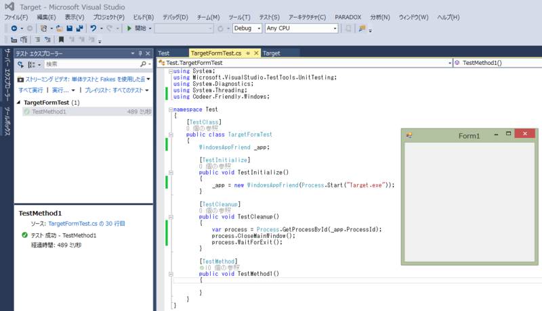Toggle a bookmark with the Bookmark icon
Screen dimensions: 542x311
click(61, 40)
